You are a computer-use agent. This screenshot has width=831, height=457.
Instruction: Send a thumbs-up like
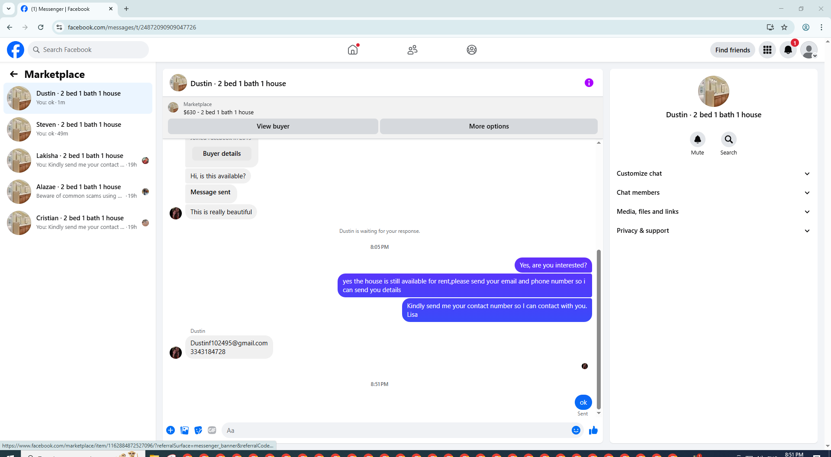593,430
